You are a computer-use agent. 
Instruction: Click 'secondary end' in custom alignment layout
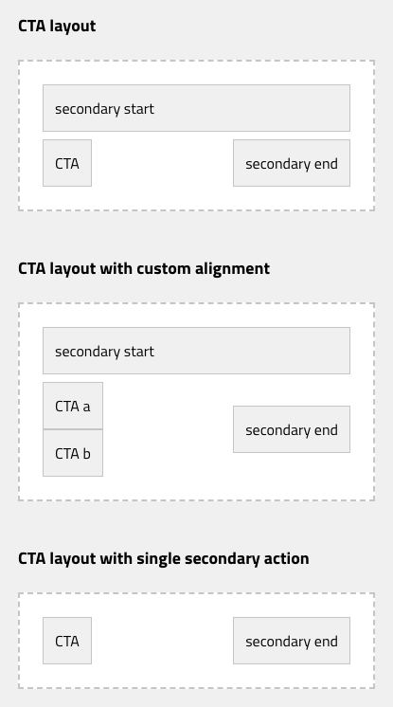click(x=291, y=429)
